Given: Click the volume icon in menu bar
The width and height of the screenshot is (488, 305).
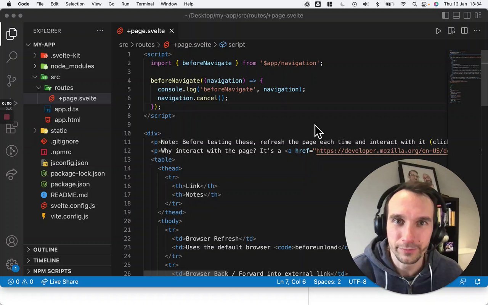Looking at the screenshot, I should coord(366,4).
